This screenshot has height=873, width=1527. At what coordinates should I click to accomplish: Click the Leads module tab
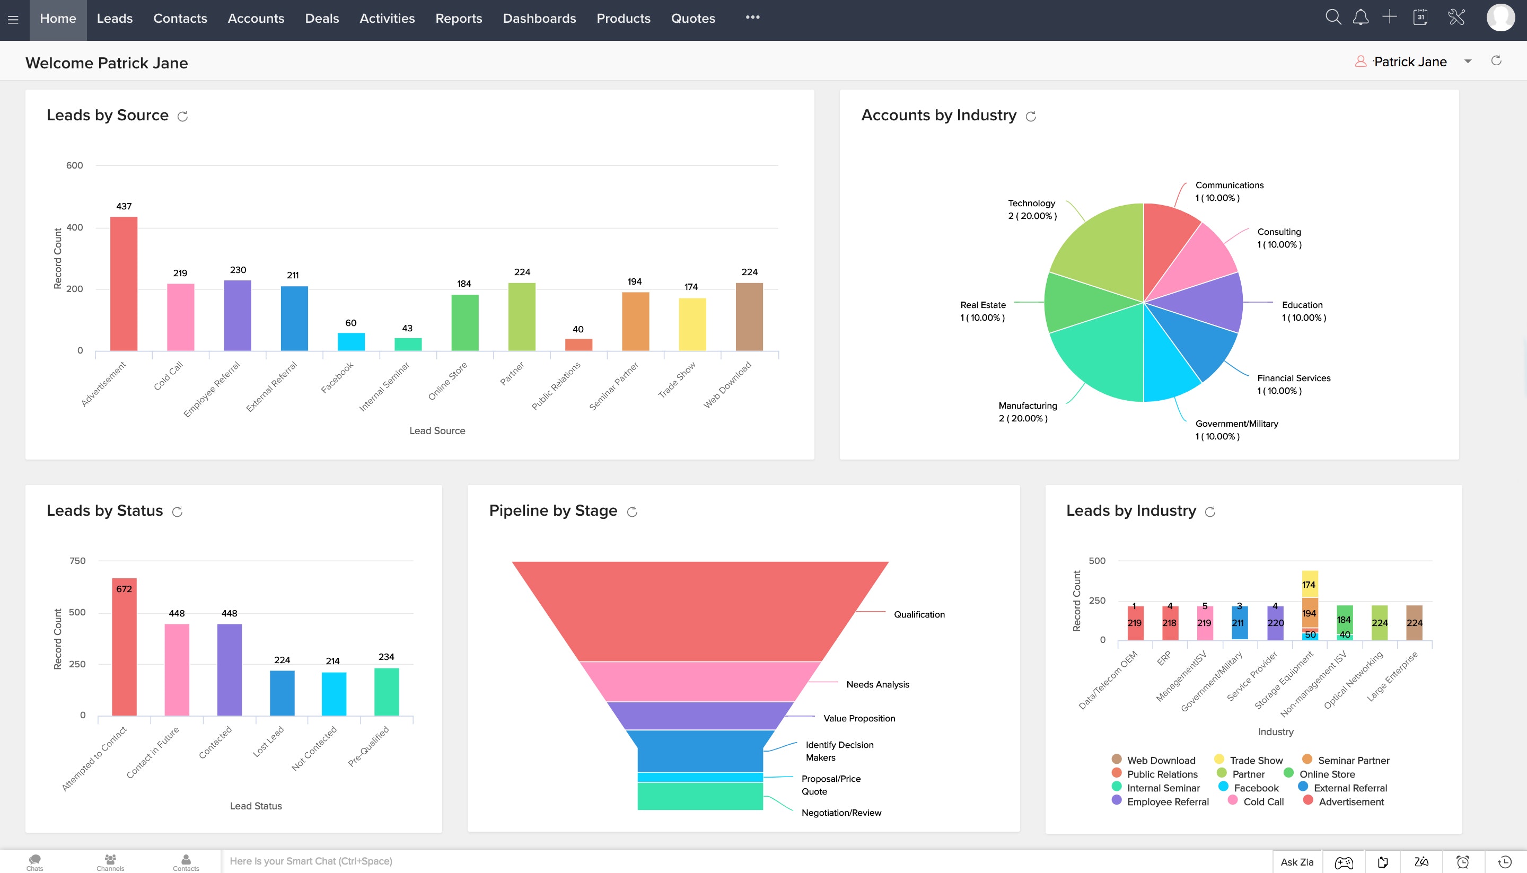(112, 18)
